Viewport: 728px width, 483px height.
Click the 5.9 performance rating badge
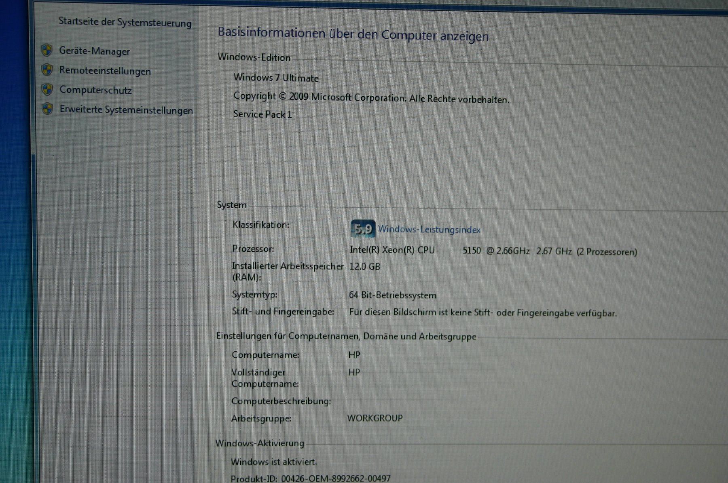(x=363, y=229)
